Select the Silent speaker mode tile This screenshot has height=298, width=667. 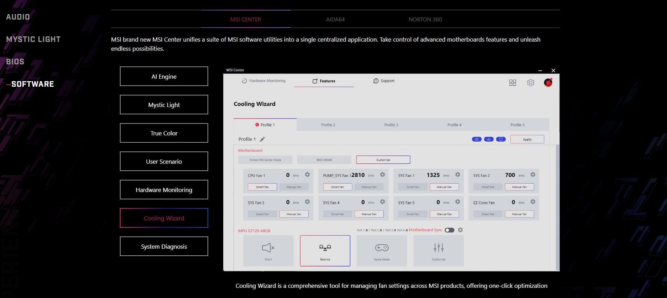click(x=268, y=251)
